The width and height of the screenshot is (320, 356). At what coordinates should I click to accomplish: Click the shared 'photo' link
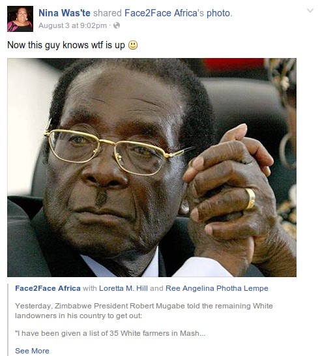click(x=218, y=13)
